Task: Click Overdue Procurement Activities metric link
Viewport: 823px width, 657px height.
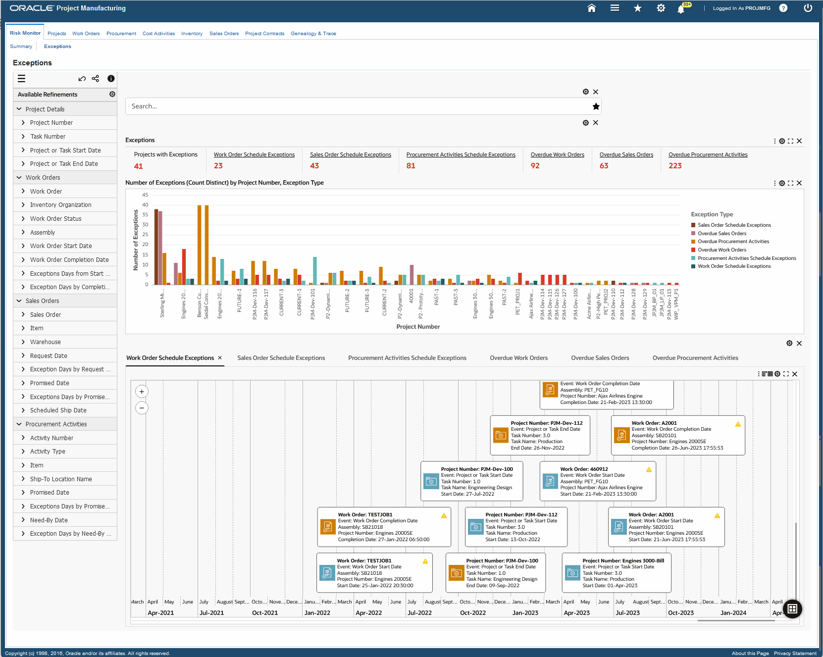Action: click(708, 154)
